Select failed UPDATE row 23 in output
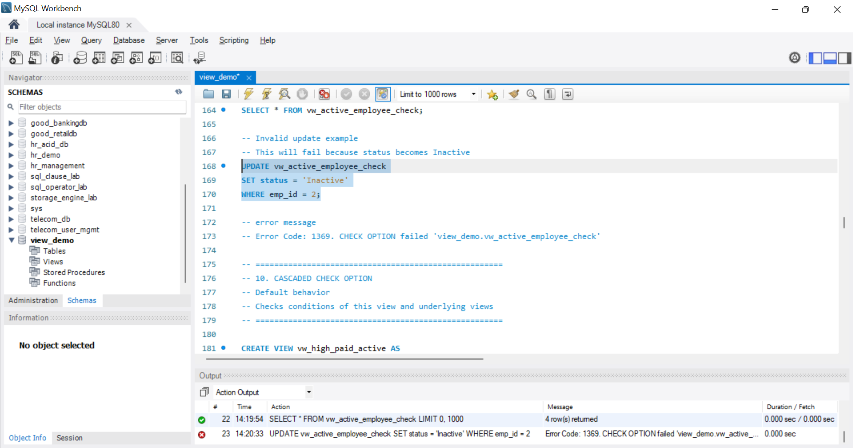Screen dimensions: 853x448 pyautogui.click(x=517, y=434)
